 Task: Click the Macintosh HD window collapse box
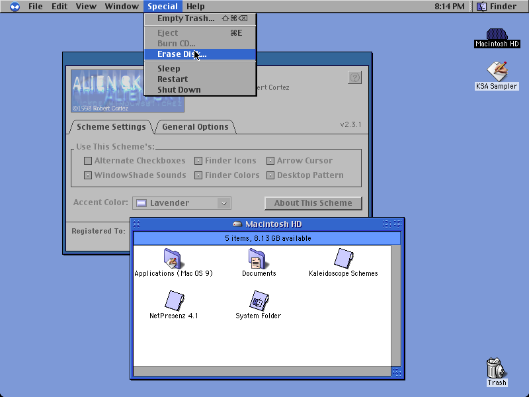click(398, 224)
